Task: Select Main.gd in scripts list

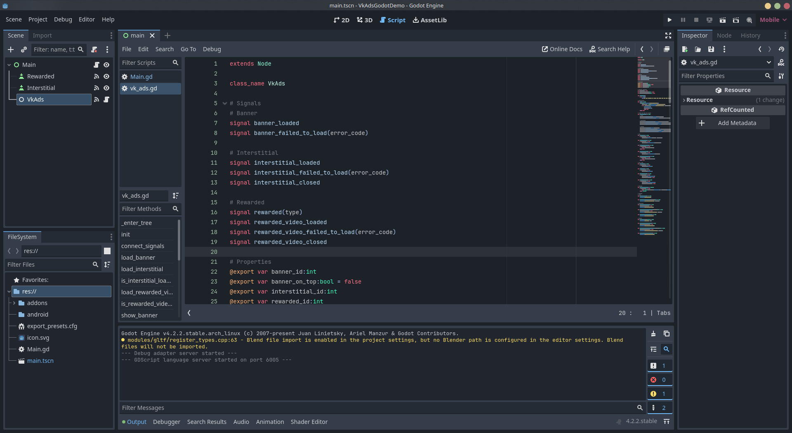Action: coord(150,77)
